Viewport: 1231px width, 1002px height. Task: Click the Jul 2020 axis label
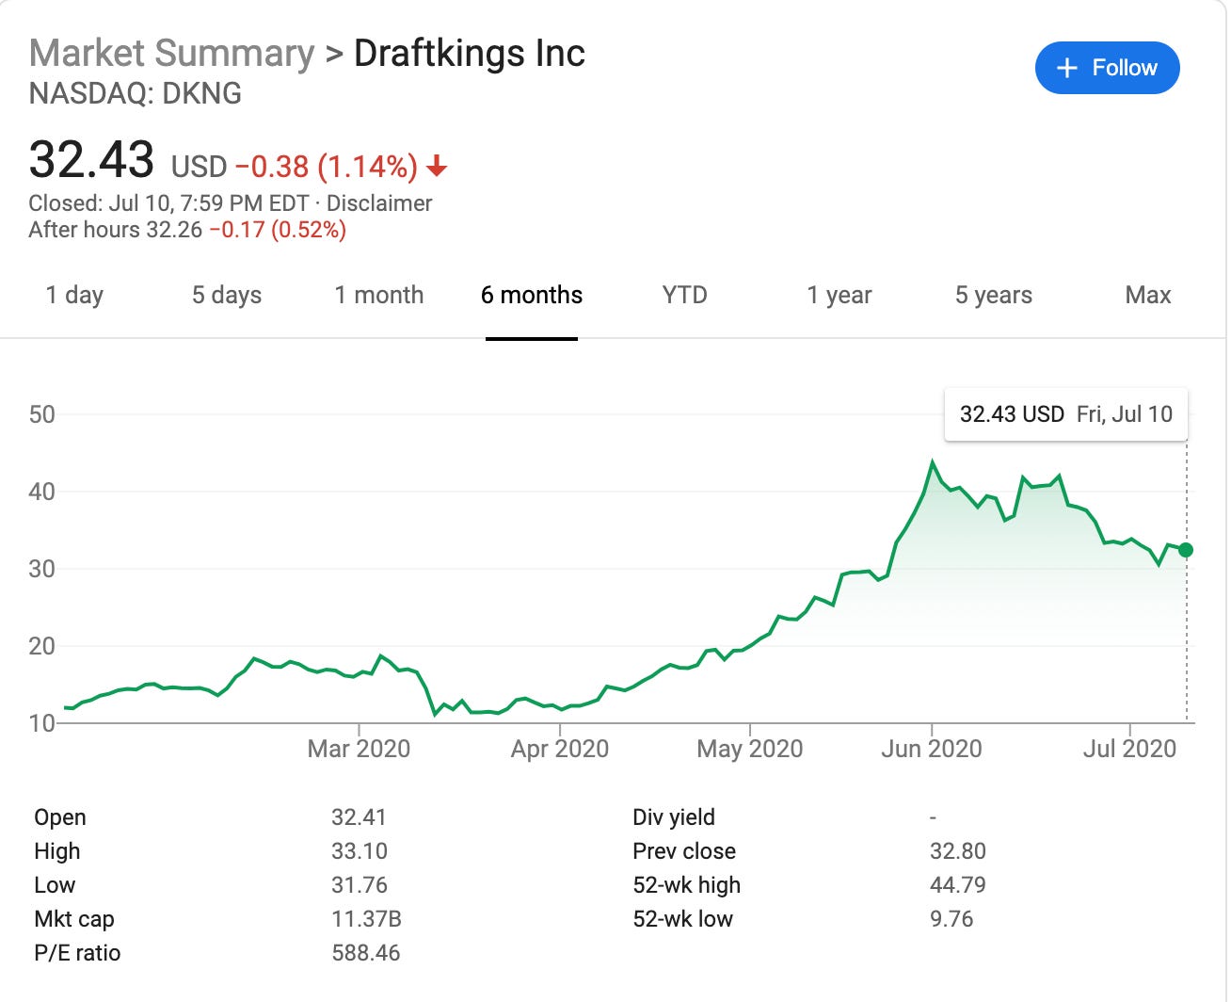(1129, 749)
